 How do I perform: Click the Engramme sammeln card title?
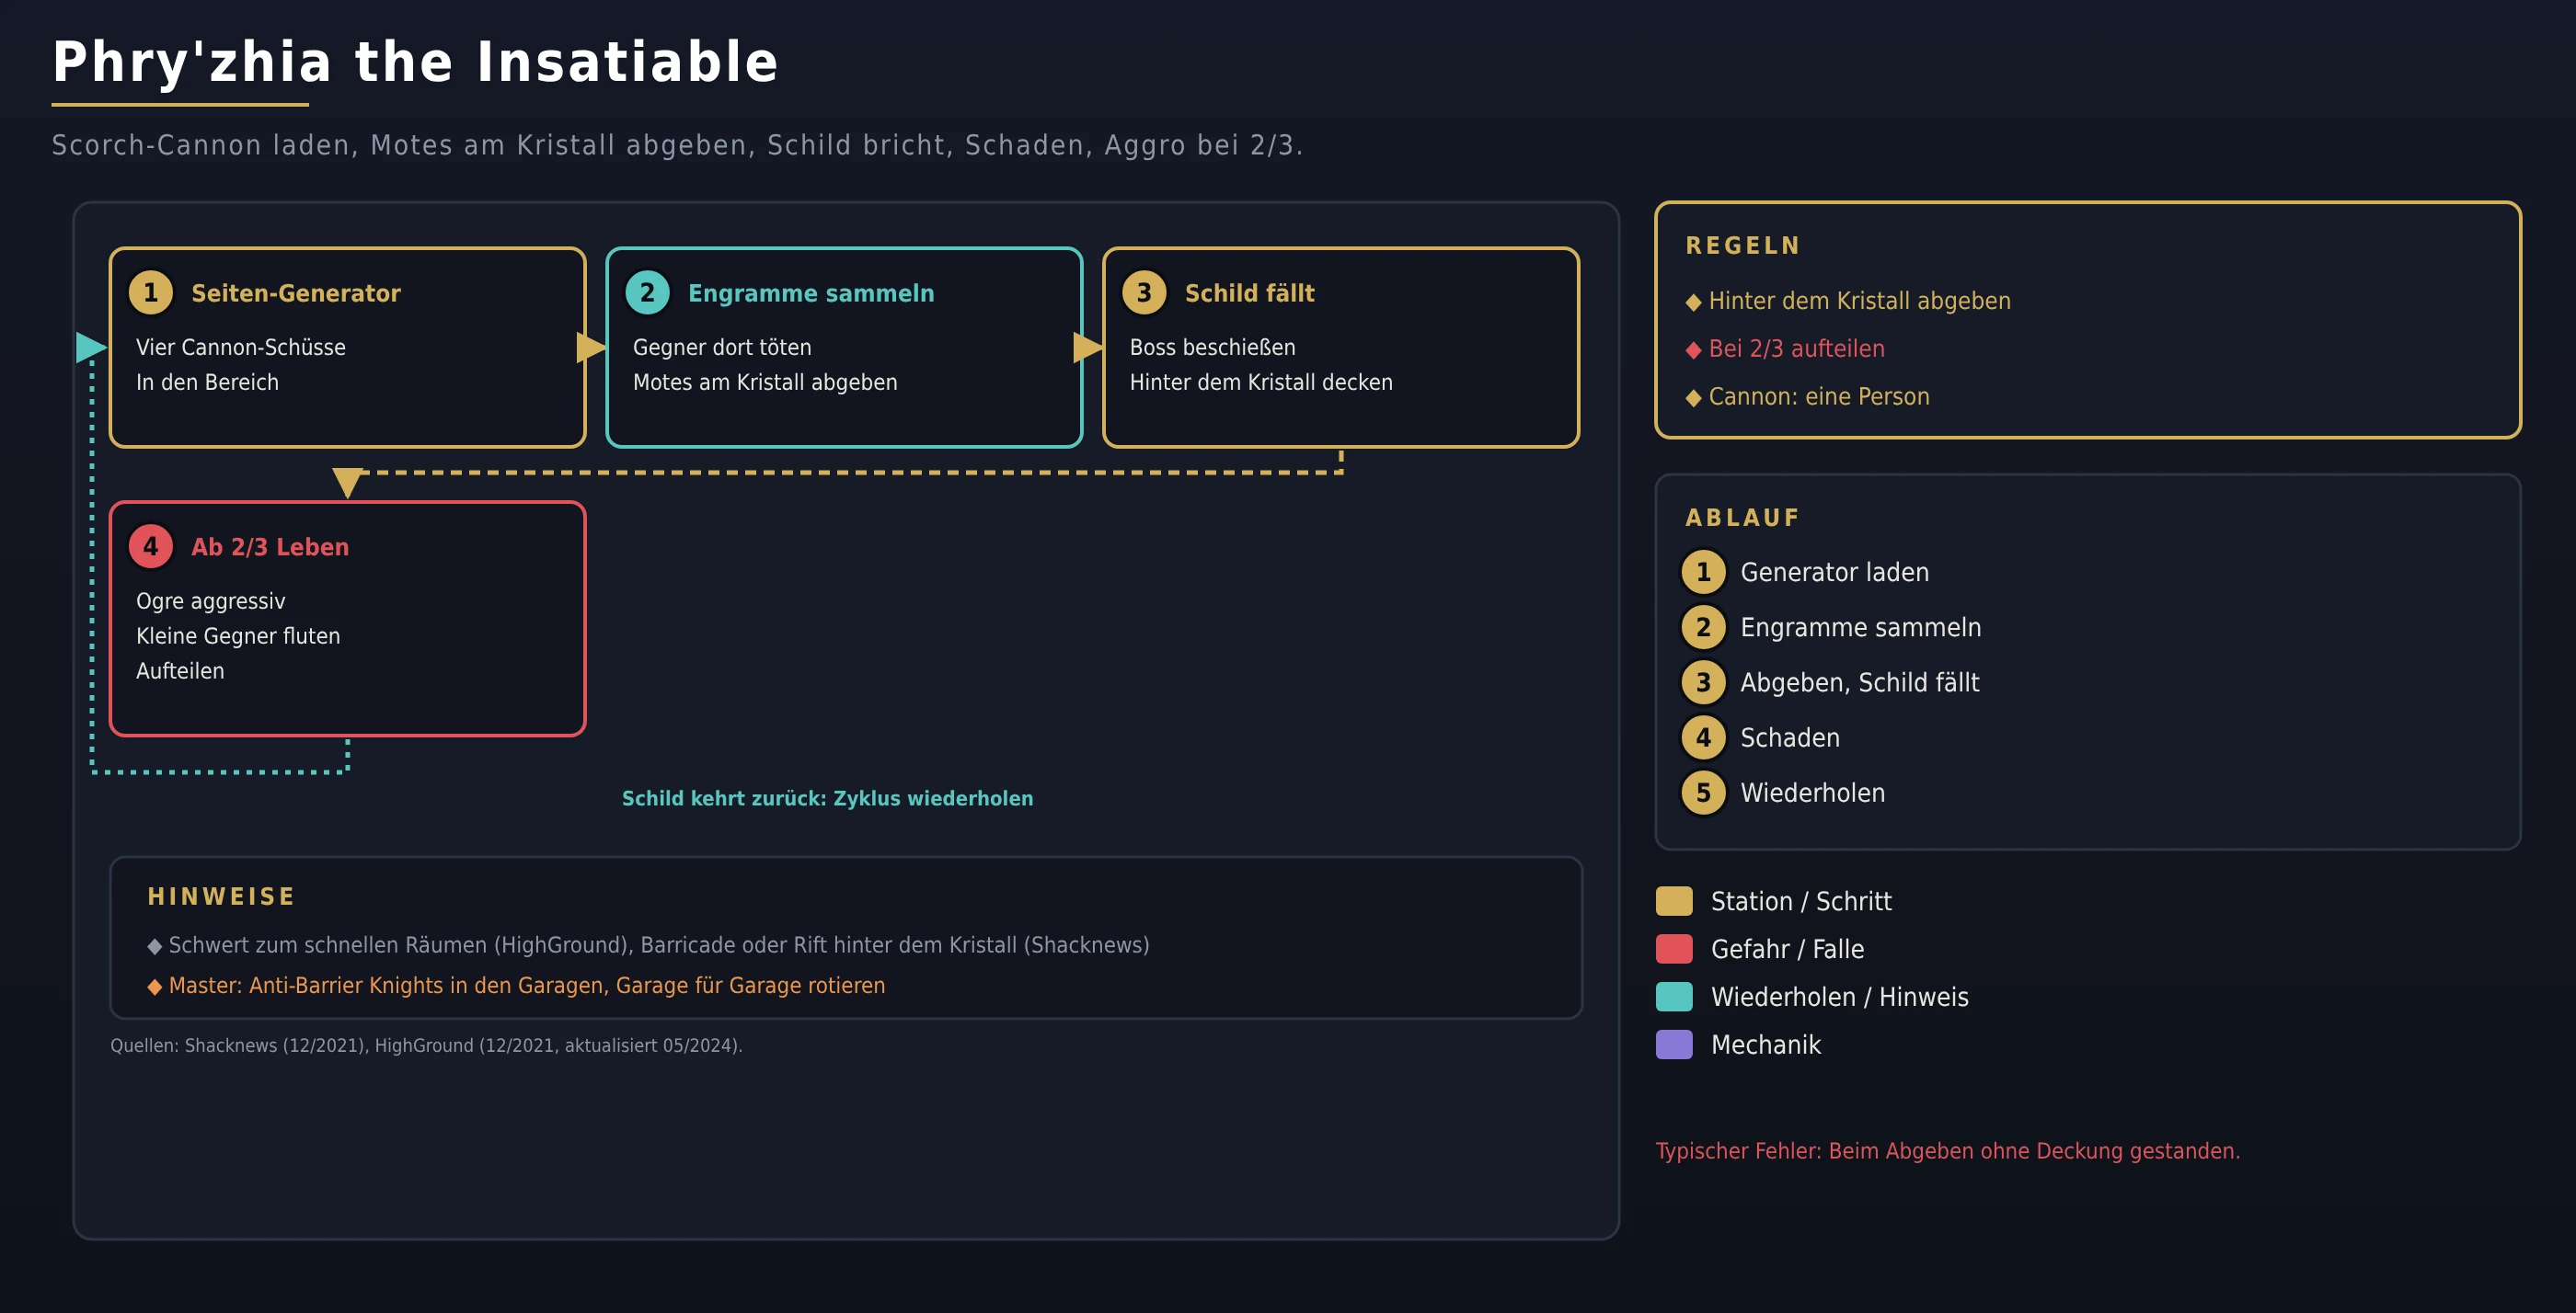(x=811, y=292)
